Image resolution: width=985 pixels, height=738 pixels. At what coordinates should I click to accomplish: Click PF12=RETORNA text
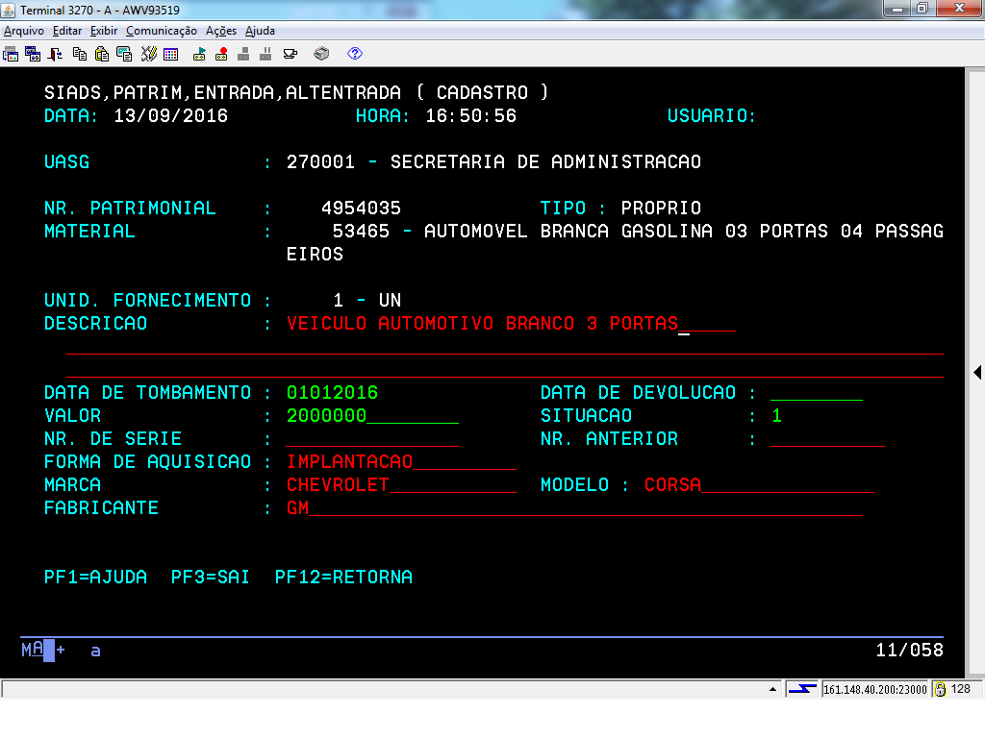pyautogui.click(x=343, y=578)
